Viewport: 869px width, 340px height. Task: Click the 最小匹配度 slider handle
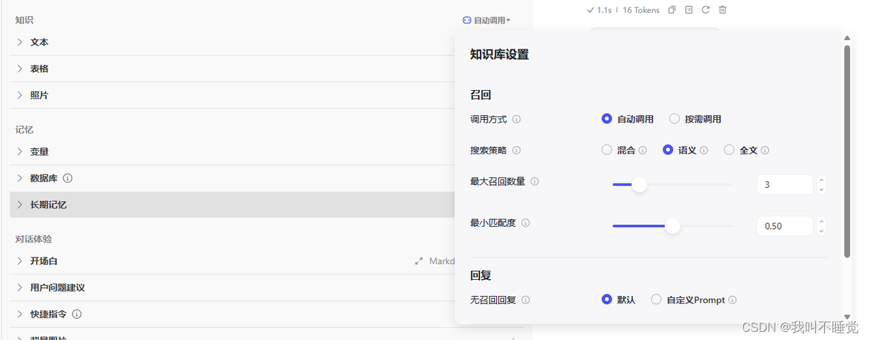click(672, 226)
